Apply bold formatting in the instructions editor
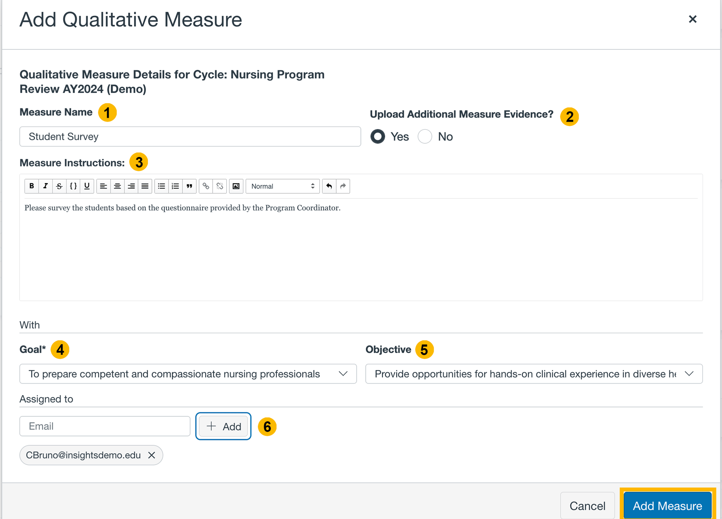Image resolution: width=722 pixels, height=519 pixels. tap(31, 186)
